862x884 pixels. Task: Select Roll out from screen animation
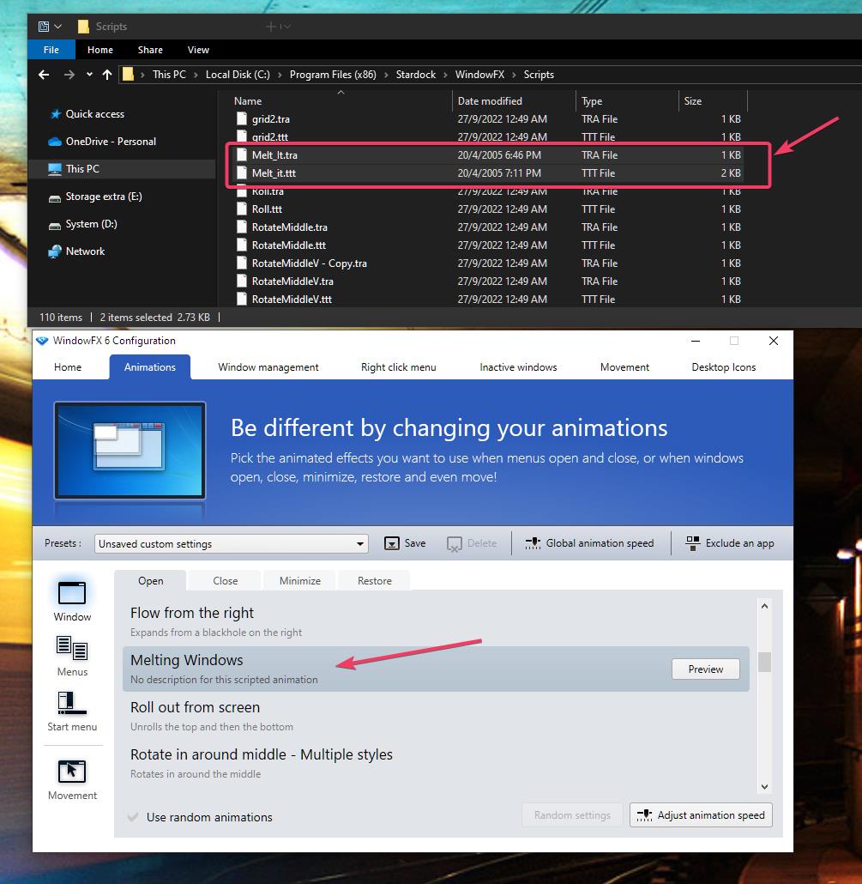coord(436,716)
